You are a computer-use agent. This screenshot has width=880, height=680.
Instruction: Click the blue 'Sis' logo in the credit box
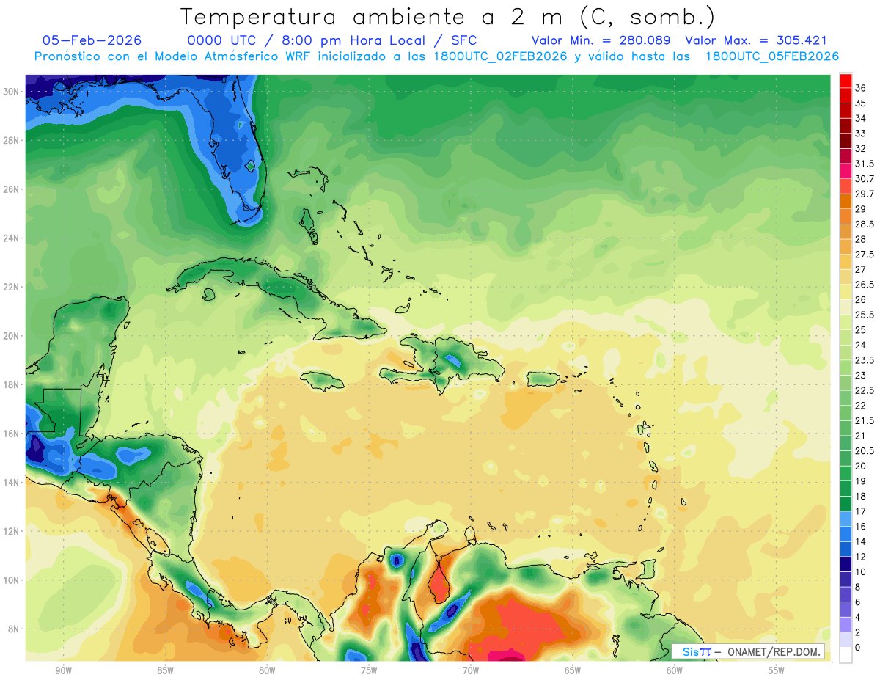[692, 652]
